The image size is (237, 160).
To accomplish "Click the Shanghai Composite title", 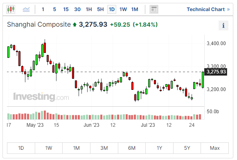I will pos(39,25).
